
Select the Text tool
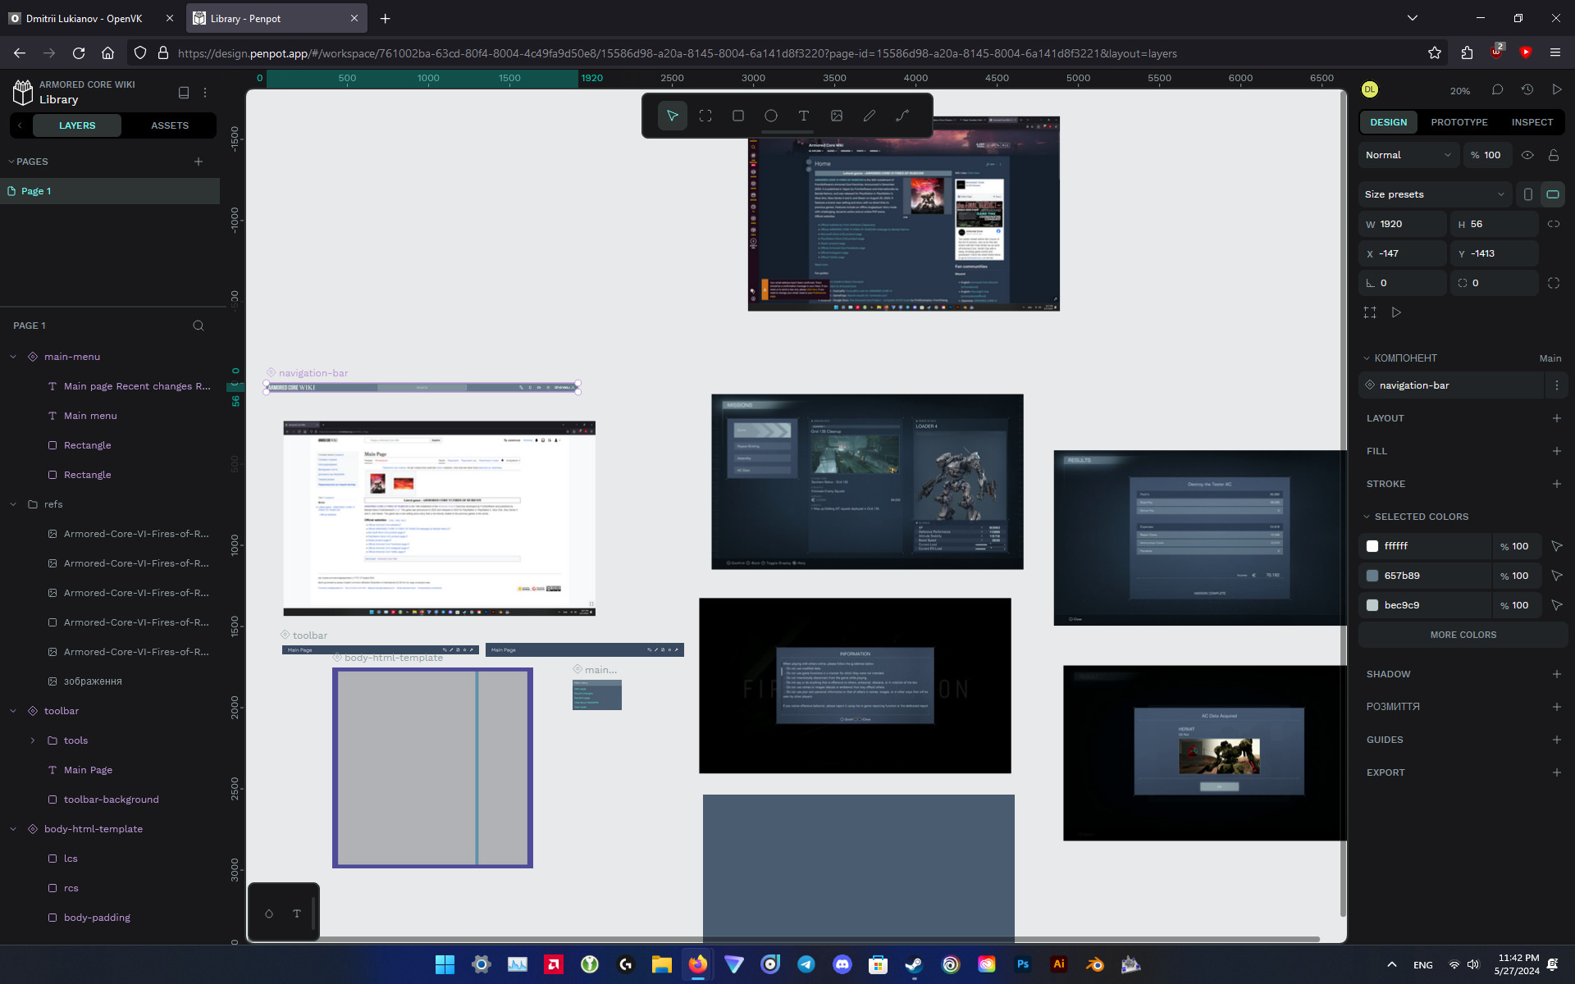[x=804, y=116]
